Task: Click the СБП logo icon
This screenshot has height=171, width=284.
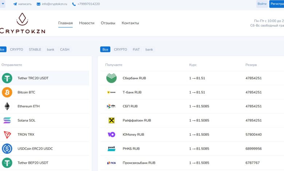Action: [111, 106]
